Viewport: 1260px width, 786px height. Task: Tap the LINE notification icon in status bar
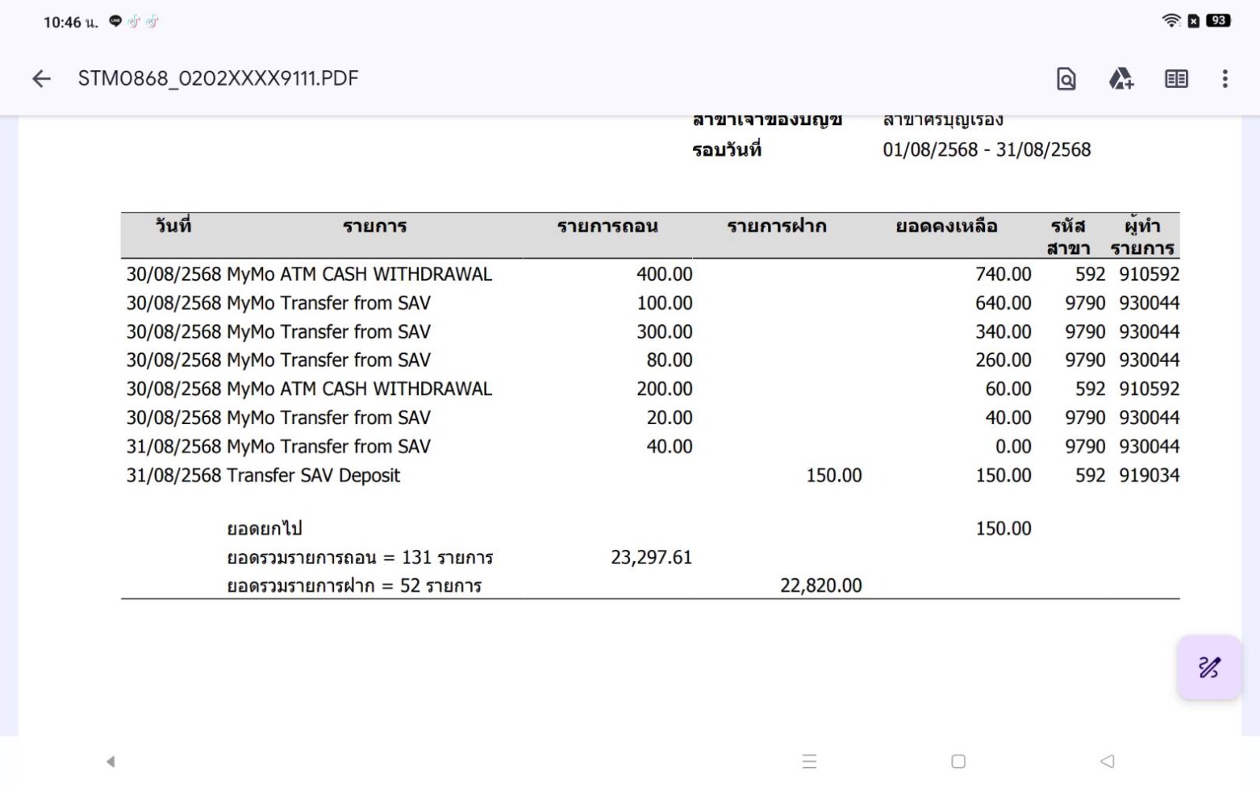click(115, 21)
